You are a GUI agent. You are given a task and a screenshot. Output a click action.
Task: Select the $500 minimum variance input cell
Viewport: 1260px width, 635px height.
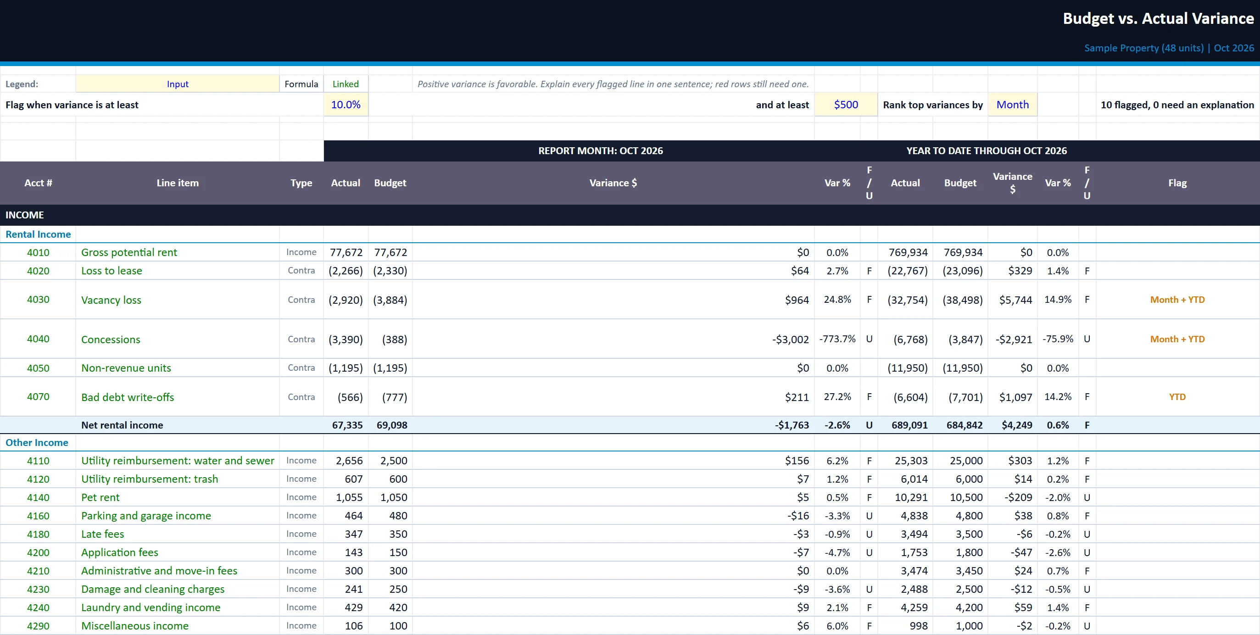846,105
